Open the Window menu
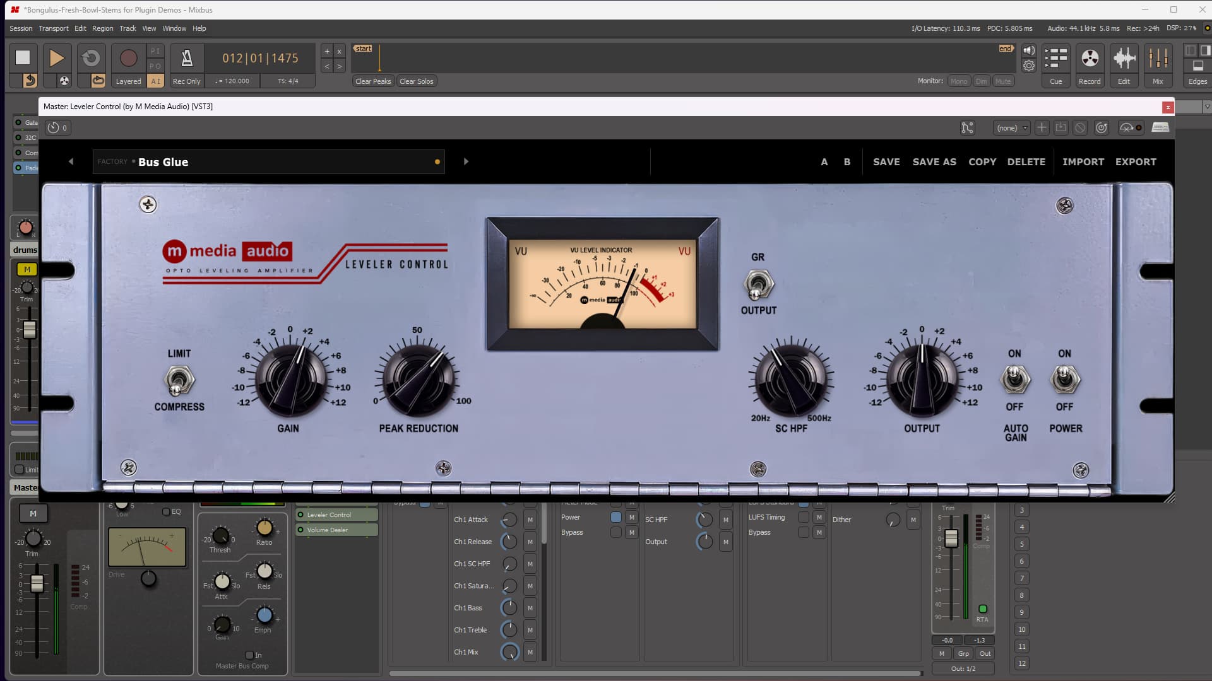1212x681 pixels. pos(174,28)
